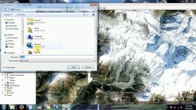Open the dialog Help question mark icon

click(93, 15)
